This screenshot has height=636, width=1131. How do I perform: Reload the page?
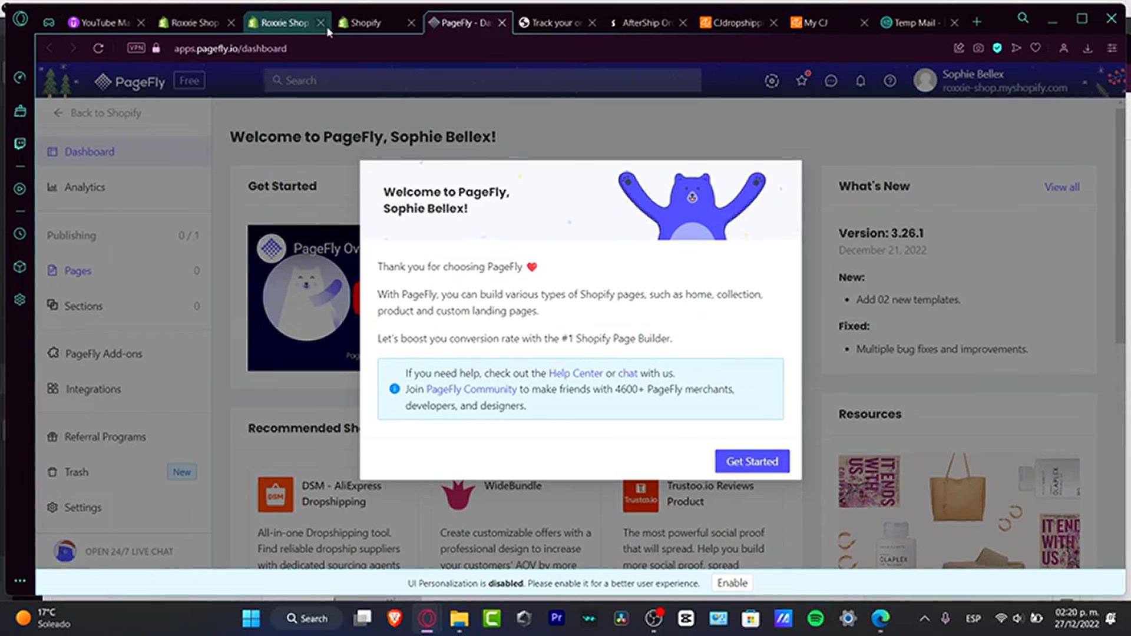pos(98,48)
